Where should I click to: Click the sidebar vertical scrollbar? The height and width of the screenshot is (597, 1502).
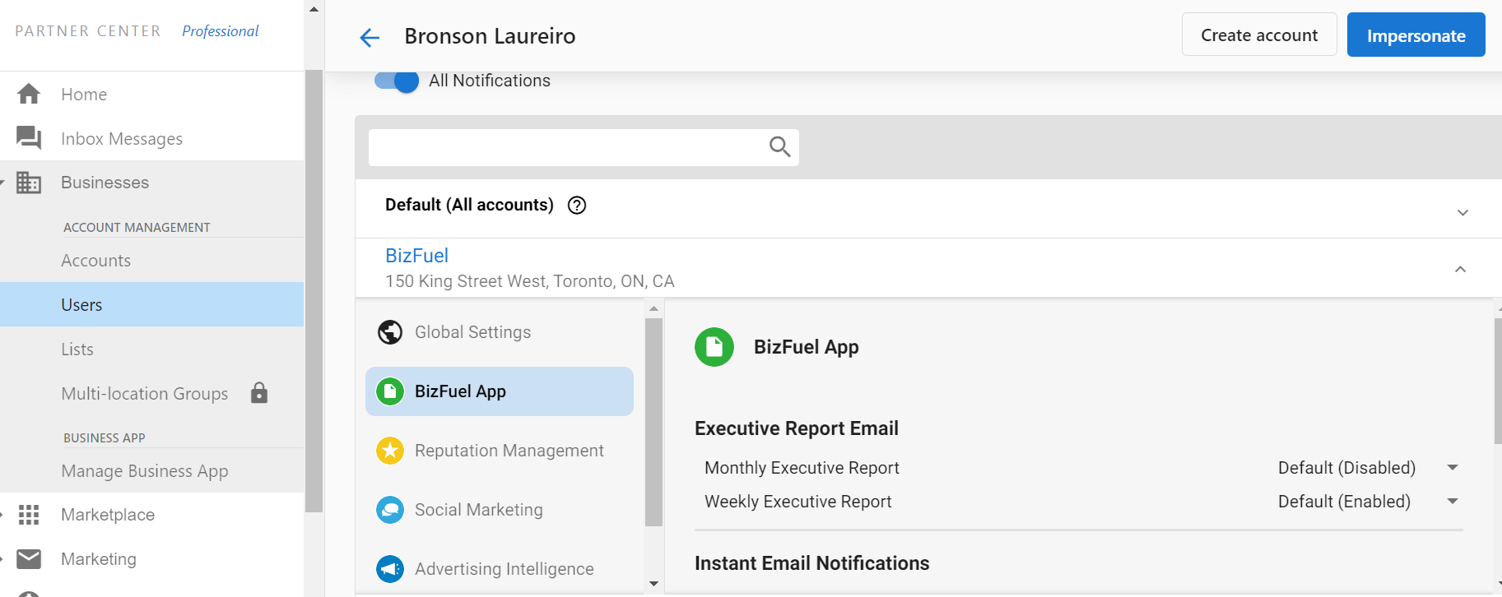pos(314,291)
